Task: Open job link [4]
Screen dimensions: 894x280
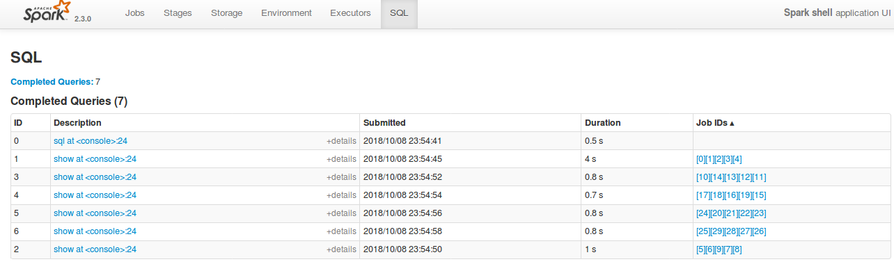Action: tap(737, 159)
